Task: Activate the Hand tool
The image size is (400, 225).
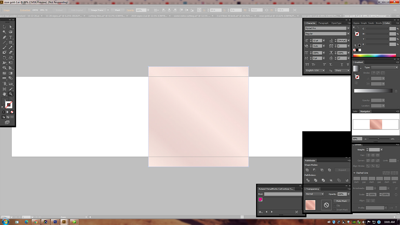Action: [4, 94]
